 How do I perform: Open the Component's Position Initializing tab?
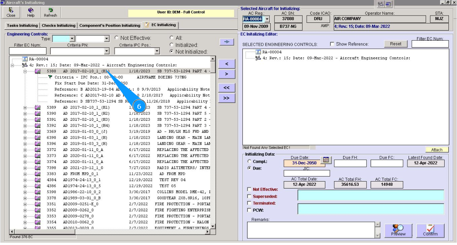(110, 26)
